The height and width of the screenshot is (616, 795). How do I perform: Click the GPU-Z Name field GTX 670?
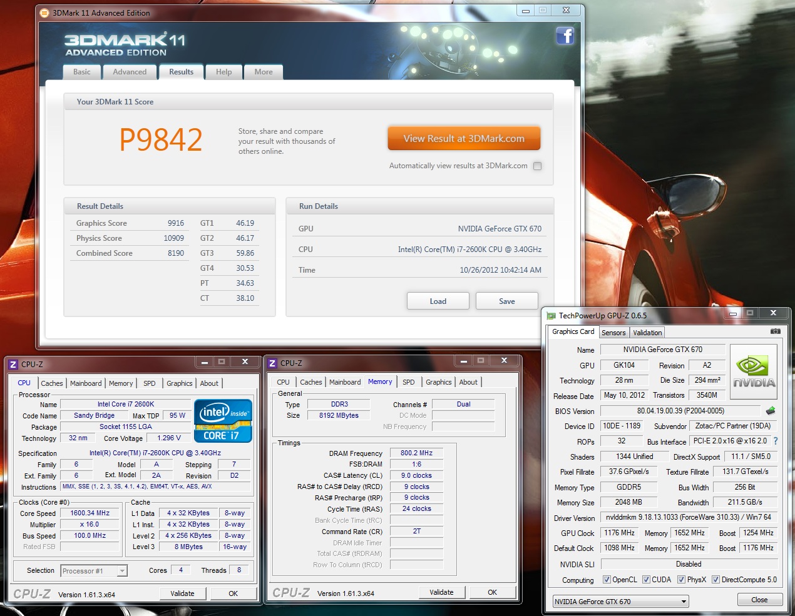(x=662, y=350)
